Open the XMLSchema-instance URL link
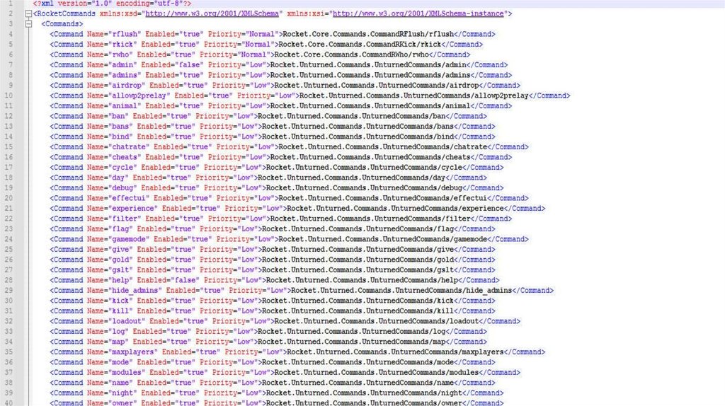 point(418,14)
